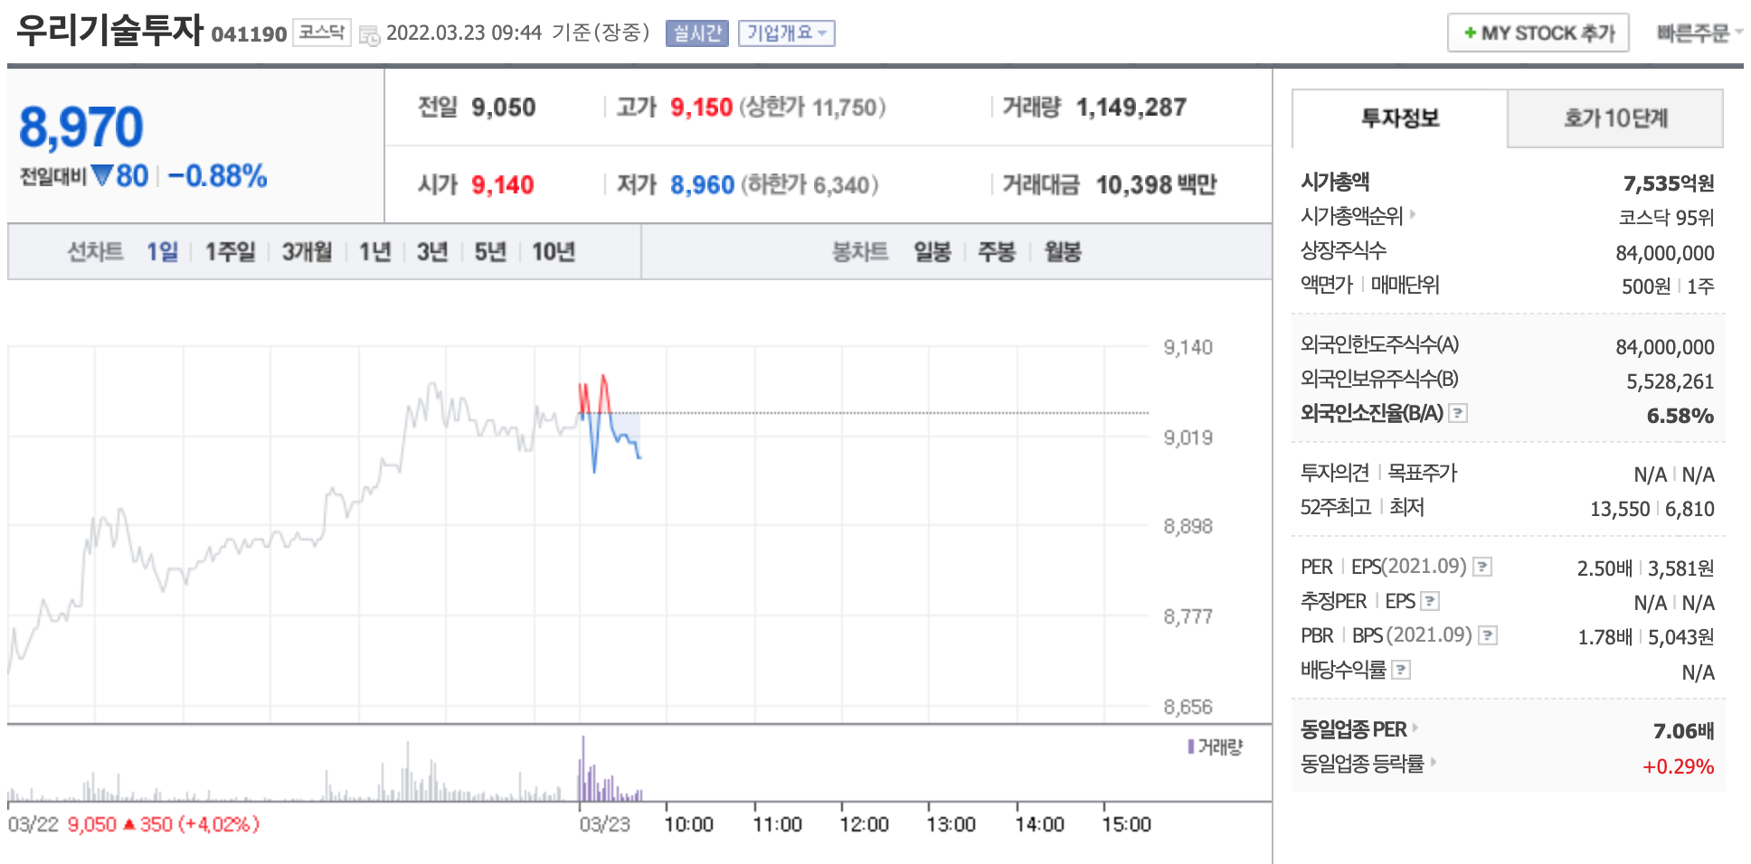This screenshot has width=1751, height=864.
Task: Click the 동일업종 등락률 value +0.29%
Action: (x=1679, y=766)
